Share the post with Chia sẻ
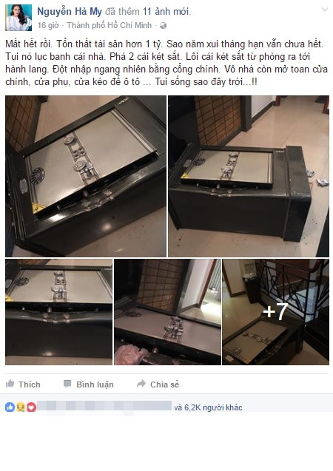The height and width of the screenshot is (471, 333). (158, 384)
